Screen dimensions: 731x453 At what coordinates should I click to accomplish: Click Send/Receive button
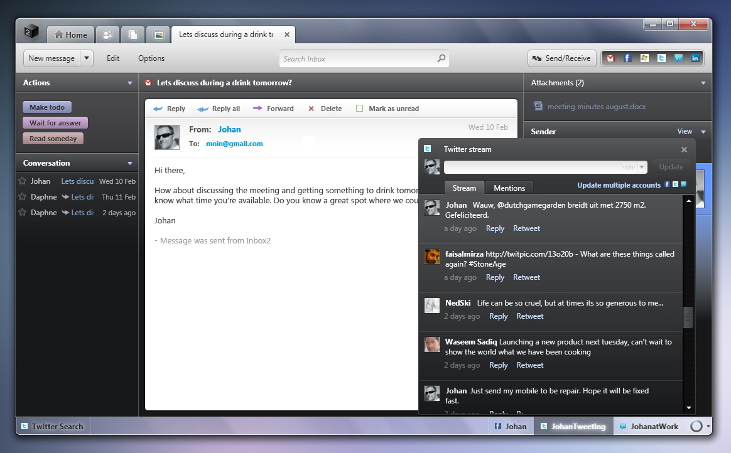pos(562,58)
